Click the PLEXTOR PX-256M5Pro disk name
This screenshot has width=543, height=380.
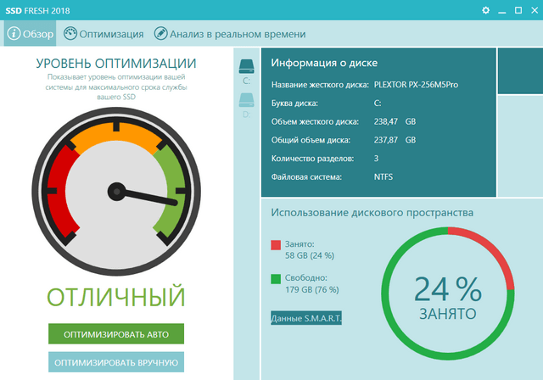click(416, 85)
